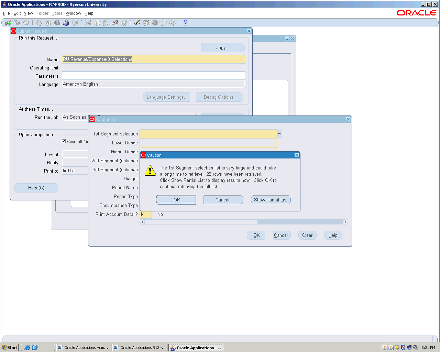The width and height of the screenshot is (440, 352).
Task: Toggle the Save all Output checkbox
Action: point(64,141)
